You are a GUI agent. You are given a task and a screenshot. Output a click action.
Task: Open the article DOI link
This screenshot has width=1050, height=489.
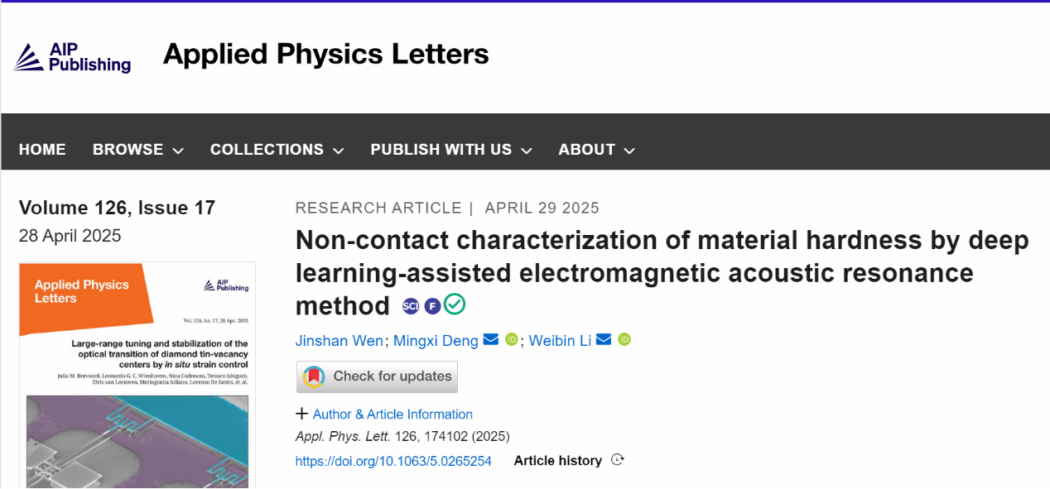[393, 461]
